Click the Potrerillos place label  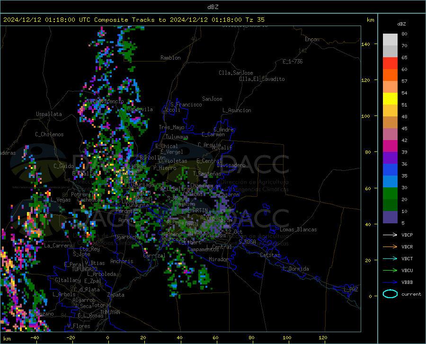[x=87, y=194]
